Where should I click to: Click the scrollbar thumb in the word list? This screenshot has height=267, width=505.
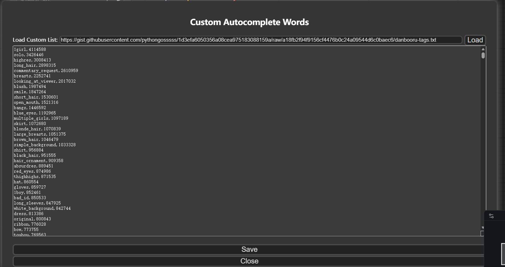click(x=483, y=55)
